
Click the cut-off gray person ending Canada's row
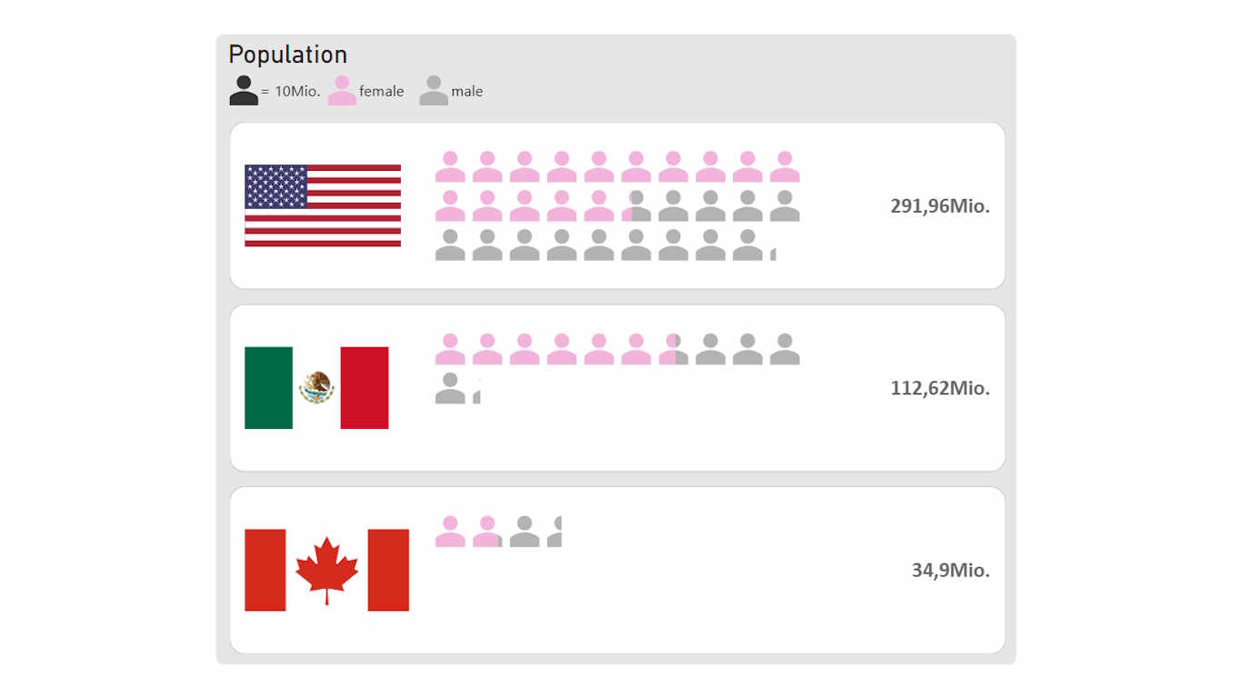pos(556,532)
